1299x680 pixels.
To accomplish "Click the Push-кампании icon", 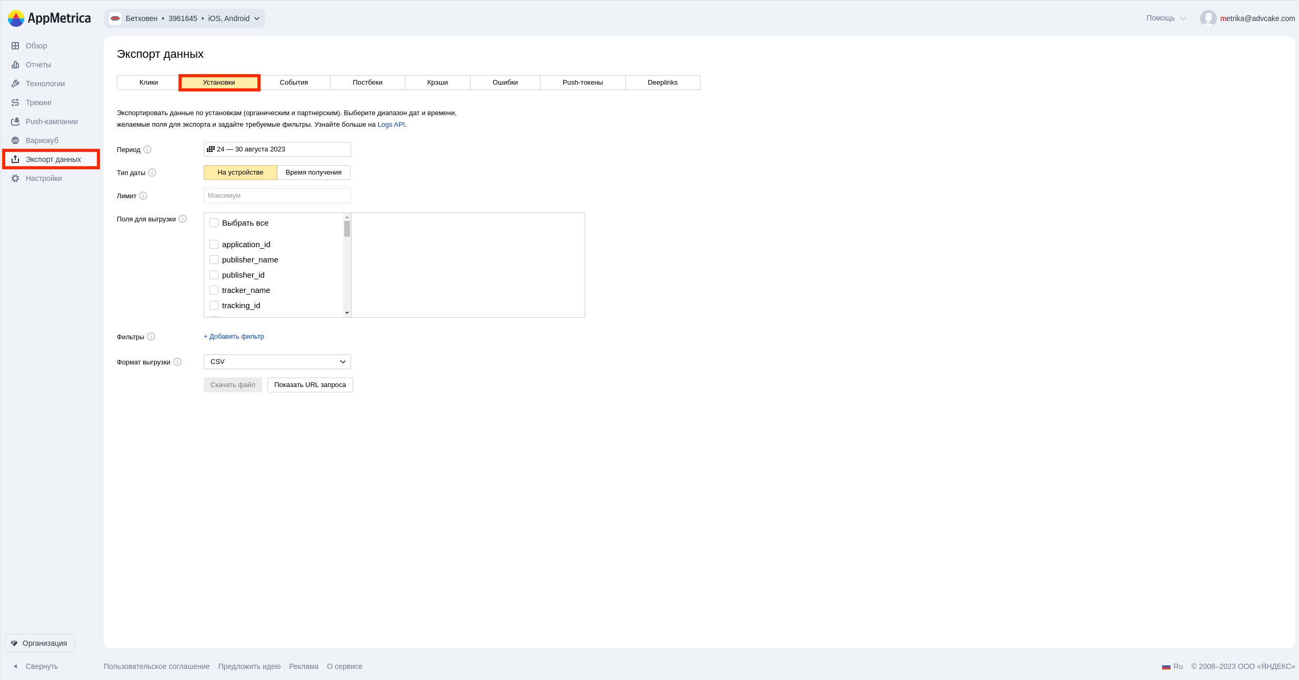I will pos(15,121).
